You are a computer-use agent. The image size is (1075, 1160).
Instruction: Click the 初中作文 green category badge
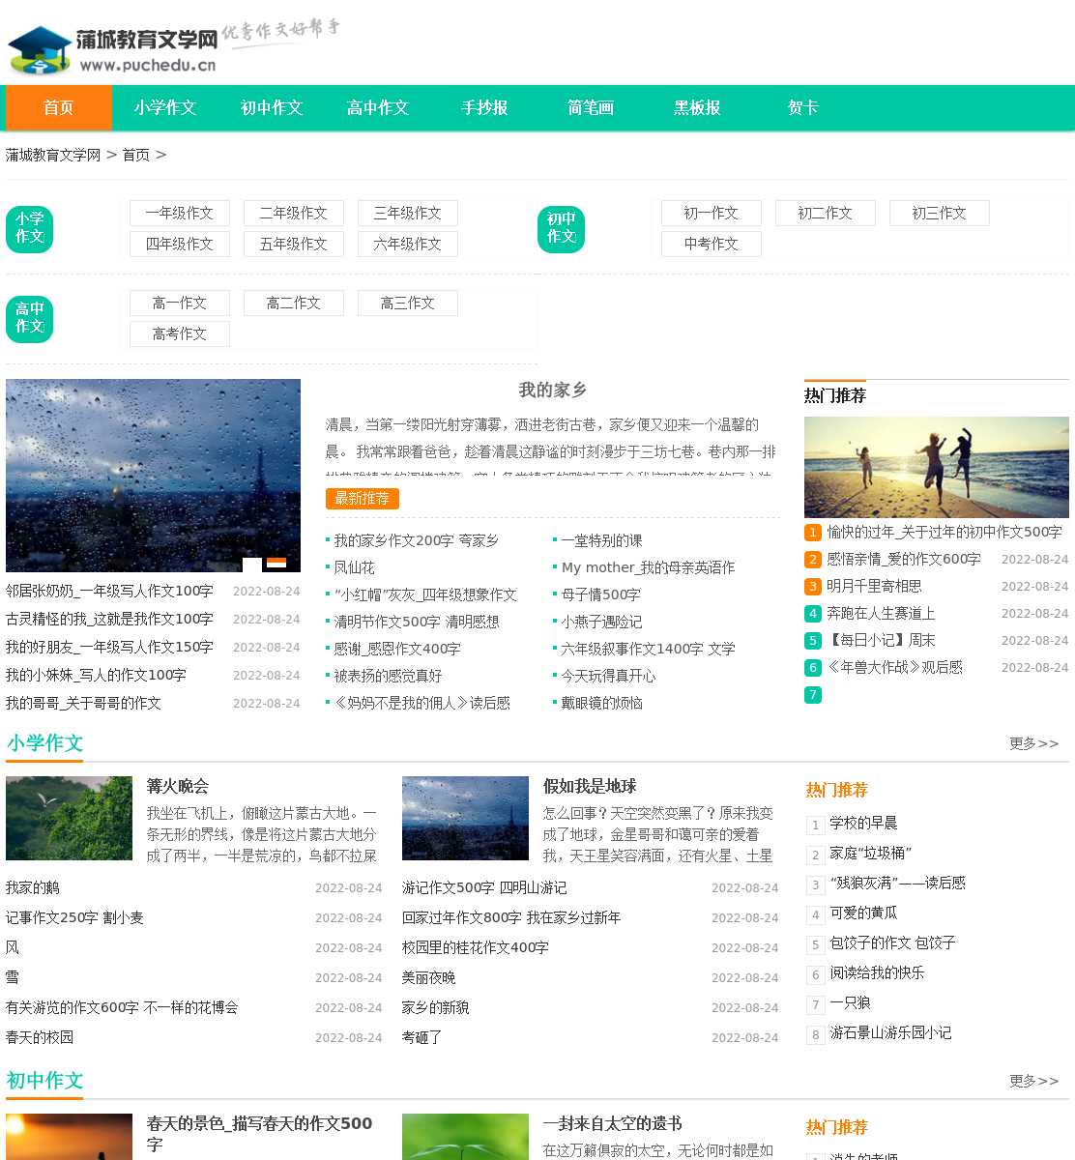pos(561,229)
